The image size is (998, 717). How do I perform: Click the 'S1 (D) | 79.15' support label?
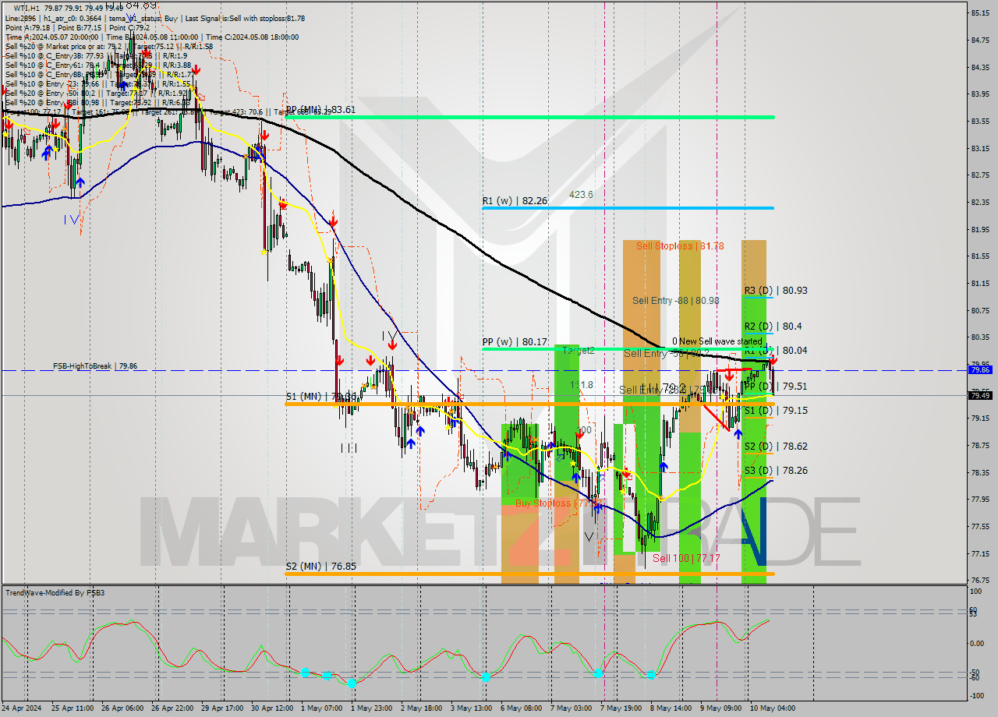tap(776, 410)
